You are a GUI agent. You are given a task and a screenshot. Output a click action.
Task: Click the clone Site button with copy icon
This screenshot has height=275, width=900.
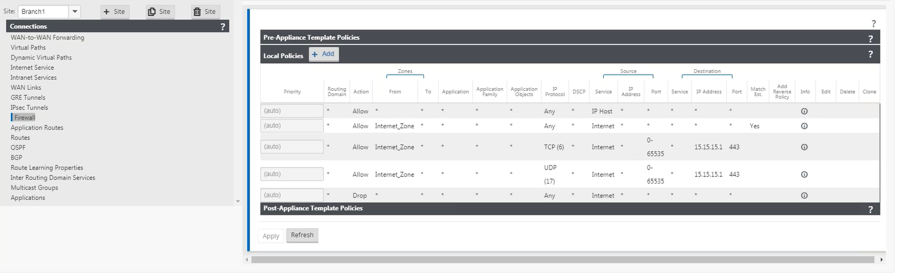160,12
